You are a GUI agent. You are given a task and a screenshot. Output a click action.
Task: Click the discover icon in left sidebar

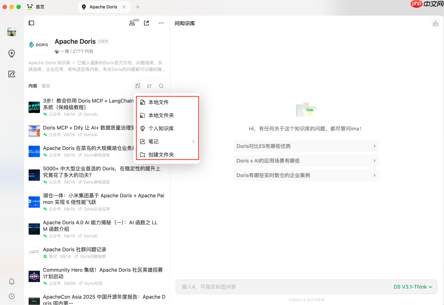click(x=12, y=53)
